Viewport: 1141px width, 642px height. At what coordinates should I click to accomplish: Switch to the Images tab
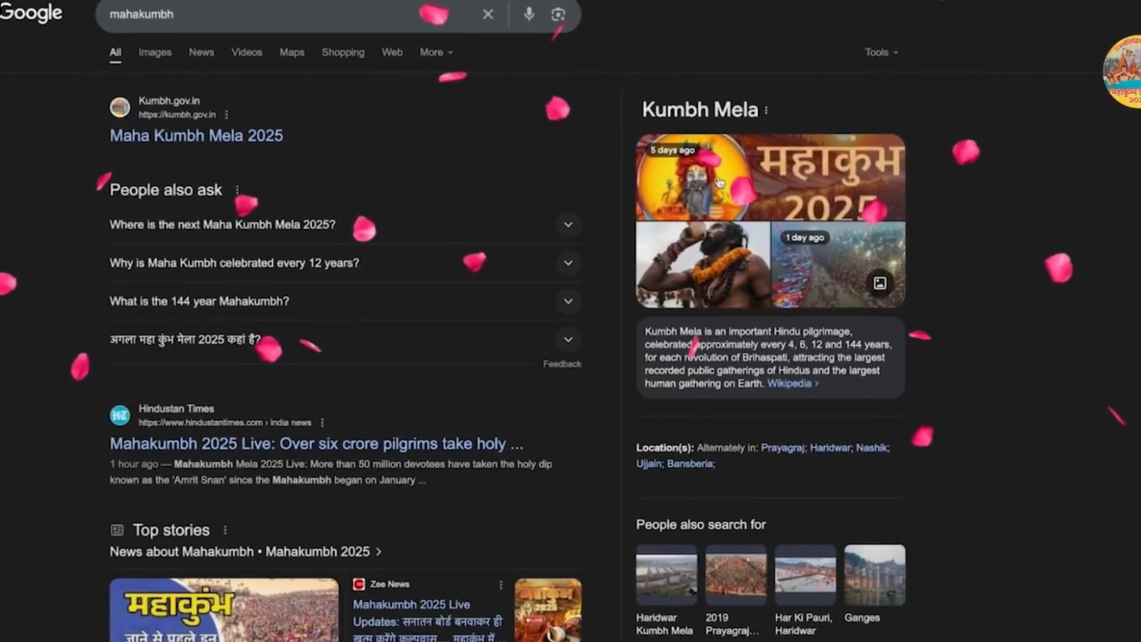[155, 53]
